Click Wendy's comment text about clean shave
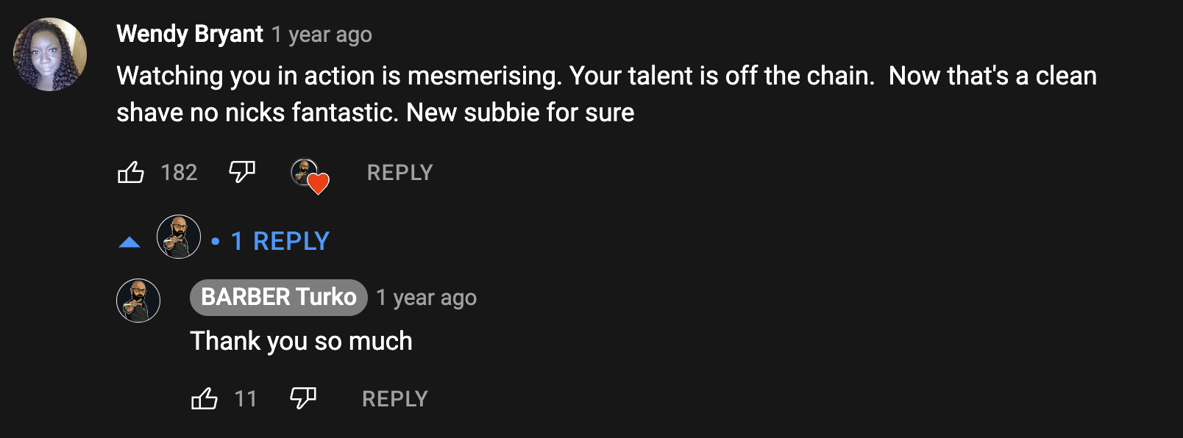This screenshot has width=1183, height=438. click(607, 94)
